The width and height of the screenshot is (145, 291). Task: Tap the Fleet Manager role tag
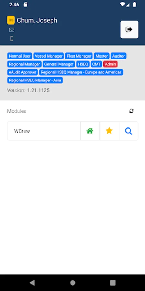click(x=79, y=56)
